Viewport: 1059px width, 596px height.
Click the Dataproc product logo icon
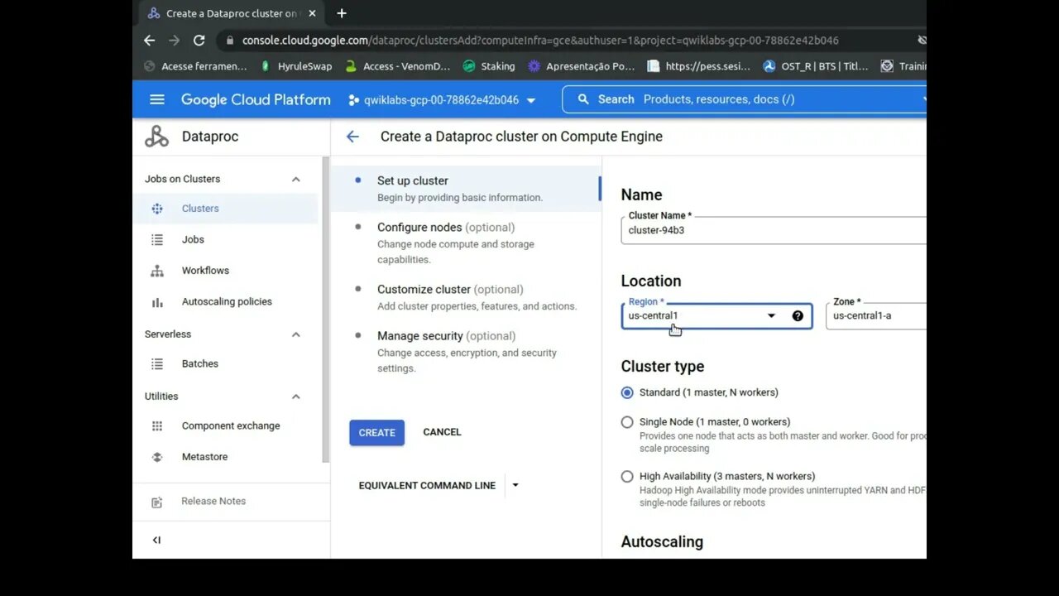[x=156, y=137]
